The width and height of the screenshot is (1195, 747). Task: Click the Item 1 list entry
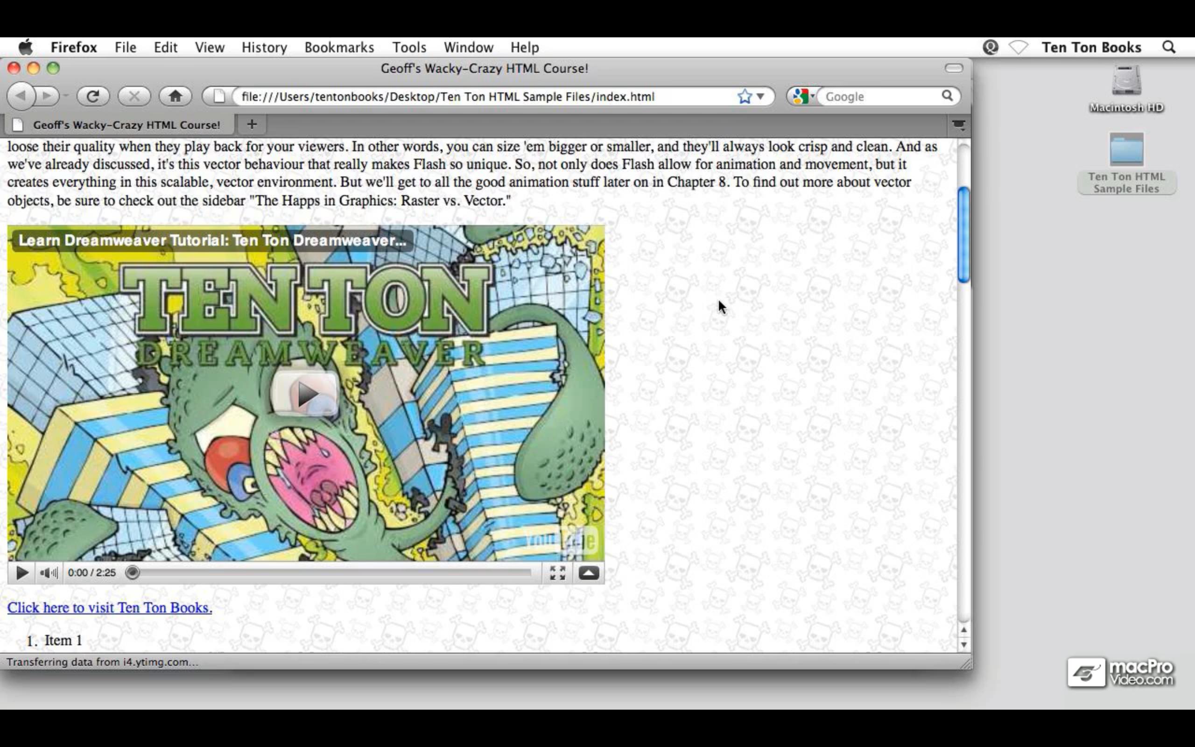pyautogui.click(x=63, y=641)
